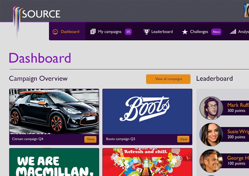Click the 05 campaigns count badge
Viewport: 249px width, 176px height.
coord(128,32)
